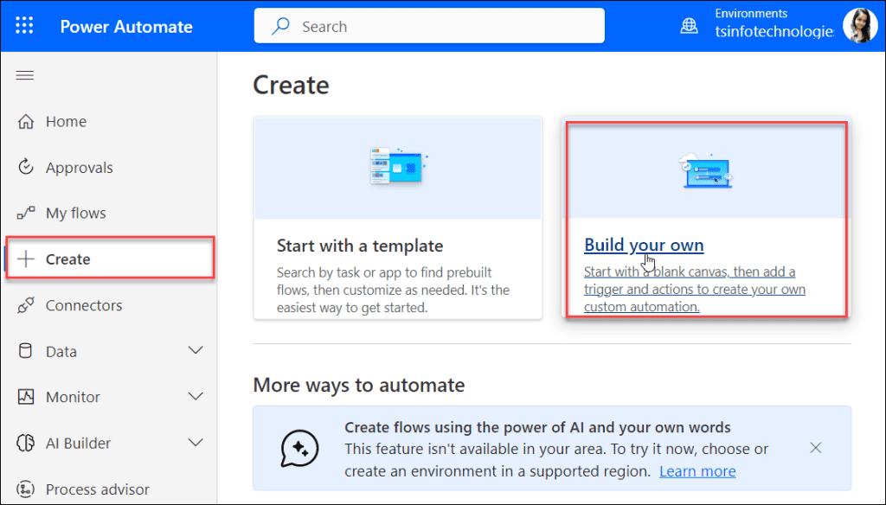
Task: Click the Connectors plug icon
Action: [25, 305]
